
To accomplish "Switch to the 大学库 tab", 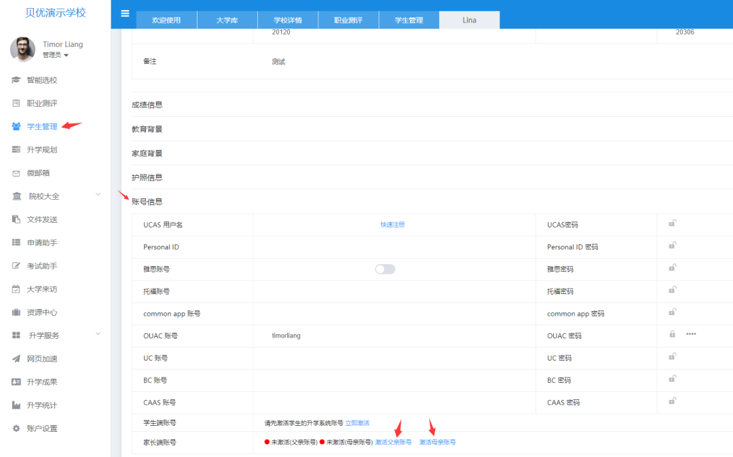I will (x=227, y=20).
